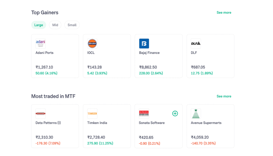Click the Data Patterns logo
This screenshot has width=273, height=156.
click(40, 113)
